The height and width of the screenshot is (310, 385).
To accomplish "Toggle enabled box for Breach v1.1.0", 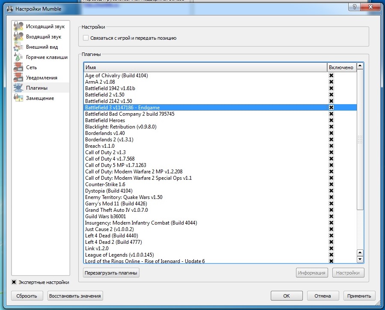I will (331, 146).
